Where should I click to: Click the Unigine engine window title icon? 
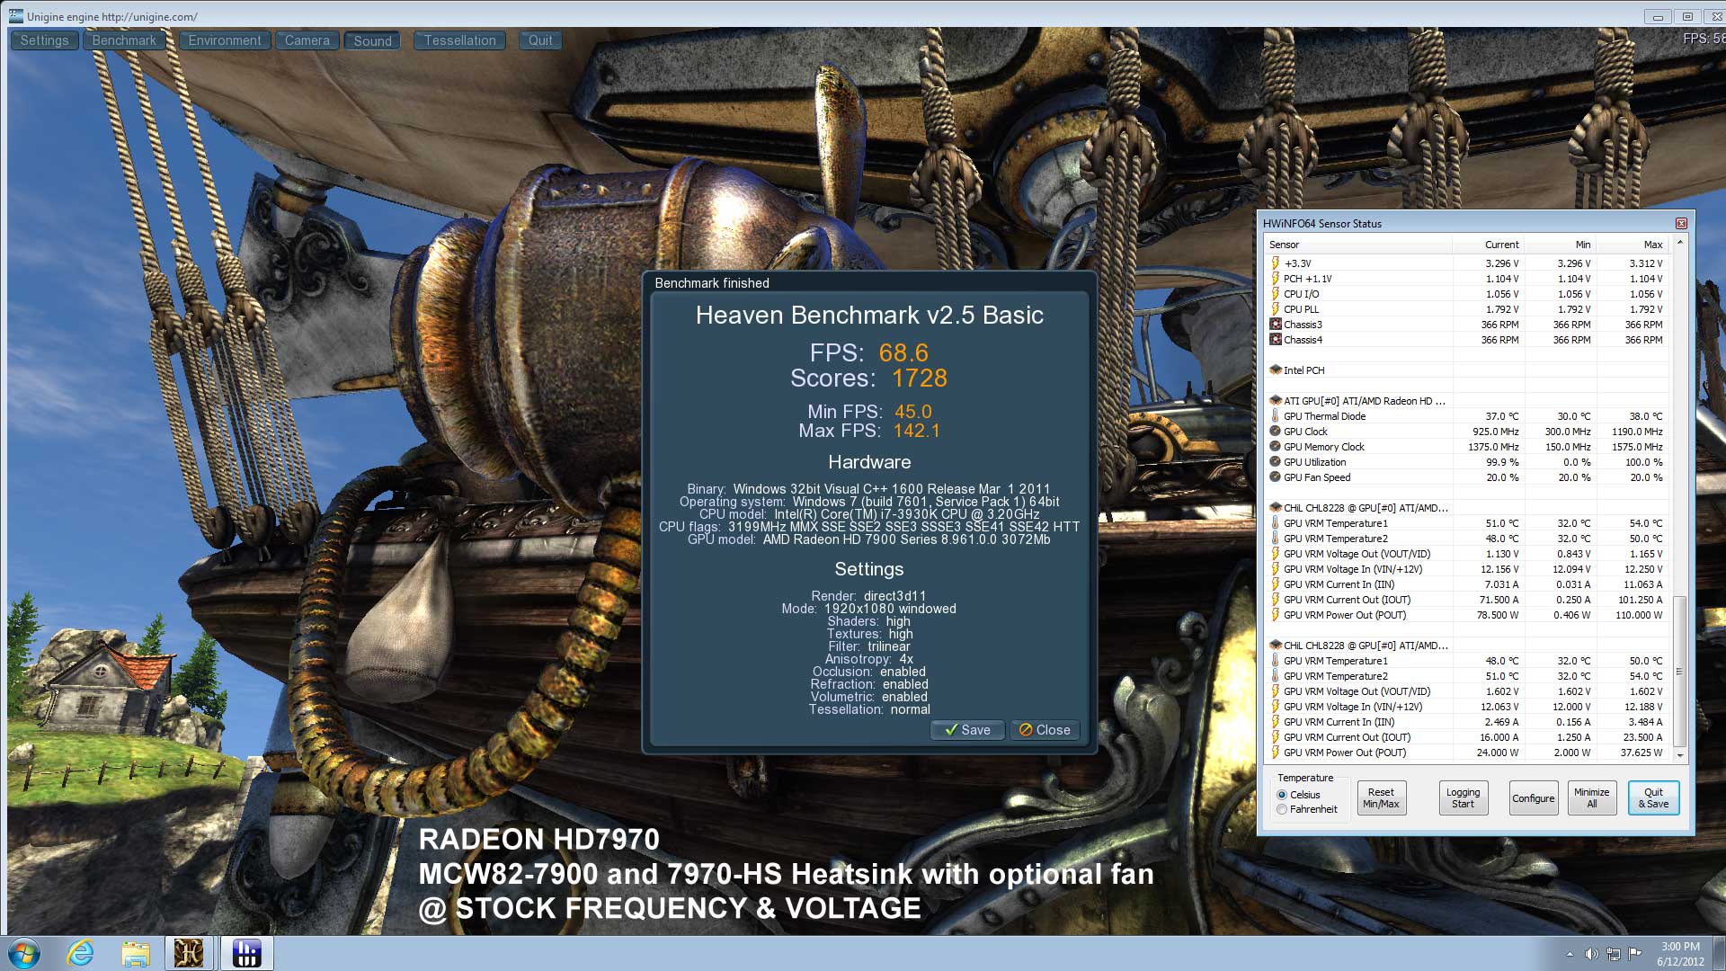coord(16,16)
